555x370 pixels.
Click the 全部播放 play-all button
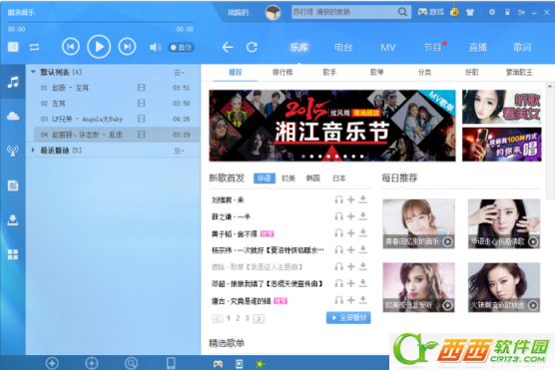tap(348, 318)
